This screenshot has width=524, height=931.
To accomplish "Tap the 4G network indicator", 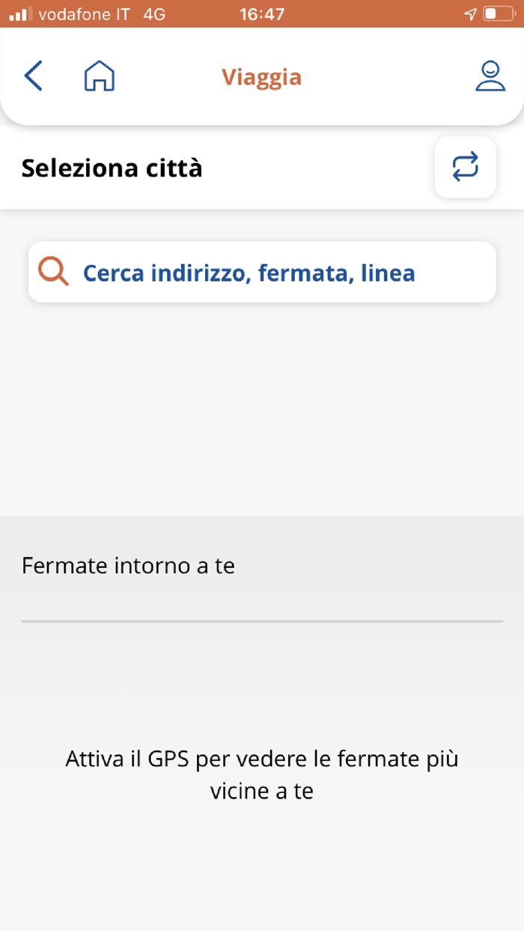I will (x=154, y=14).
